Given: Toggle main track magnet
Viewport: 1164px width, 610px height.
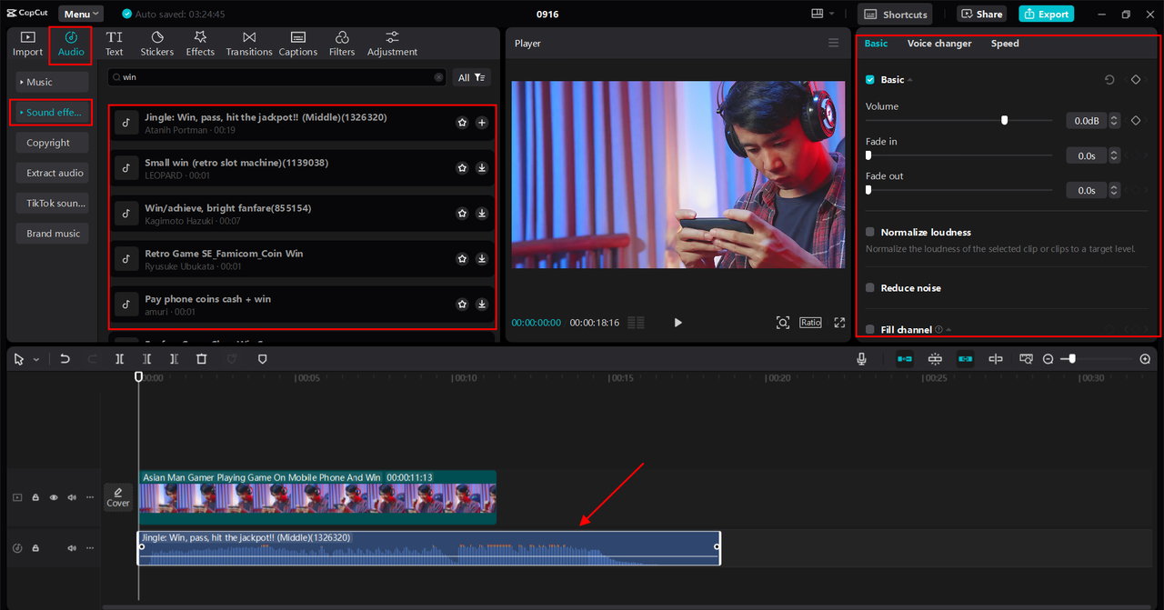Looking at the screenshot, I should [x=905, y=359].
